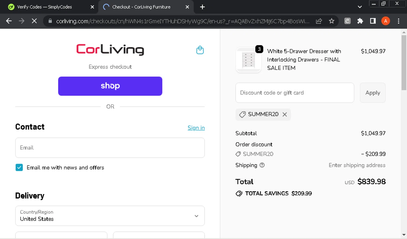Close the Verify Codes SimplyCodes tab
The width and height of the screenshot is (407, 239).
click(92, 7)
